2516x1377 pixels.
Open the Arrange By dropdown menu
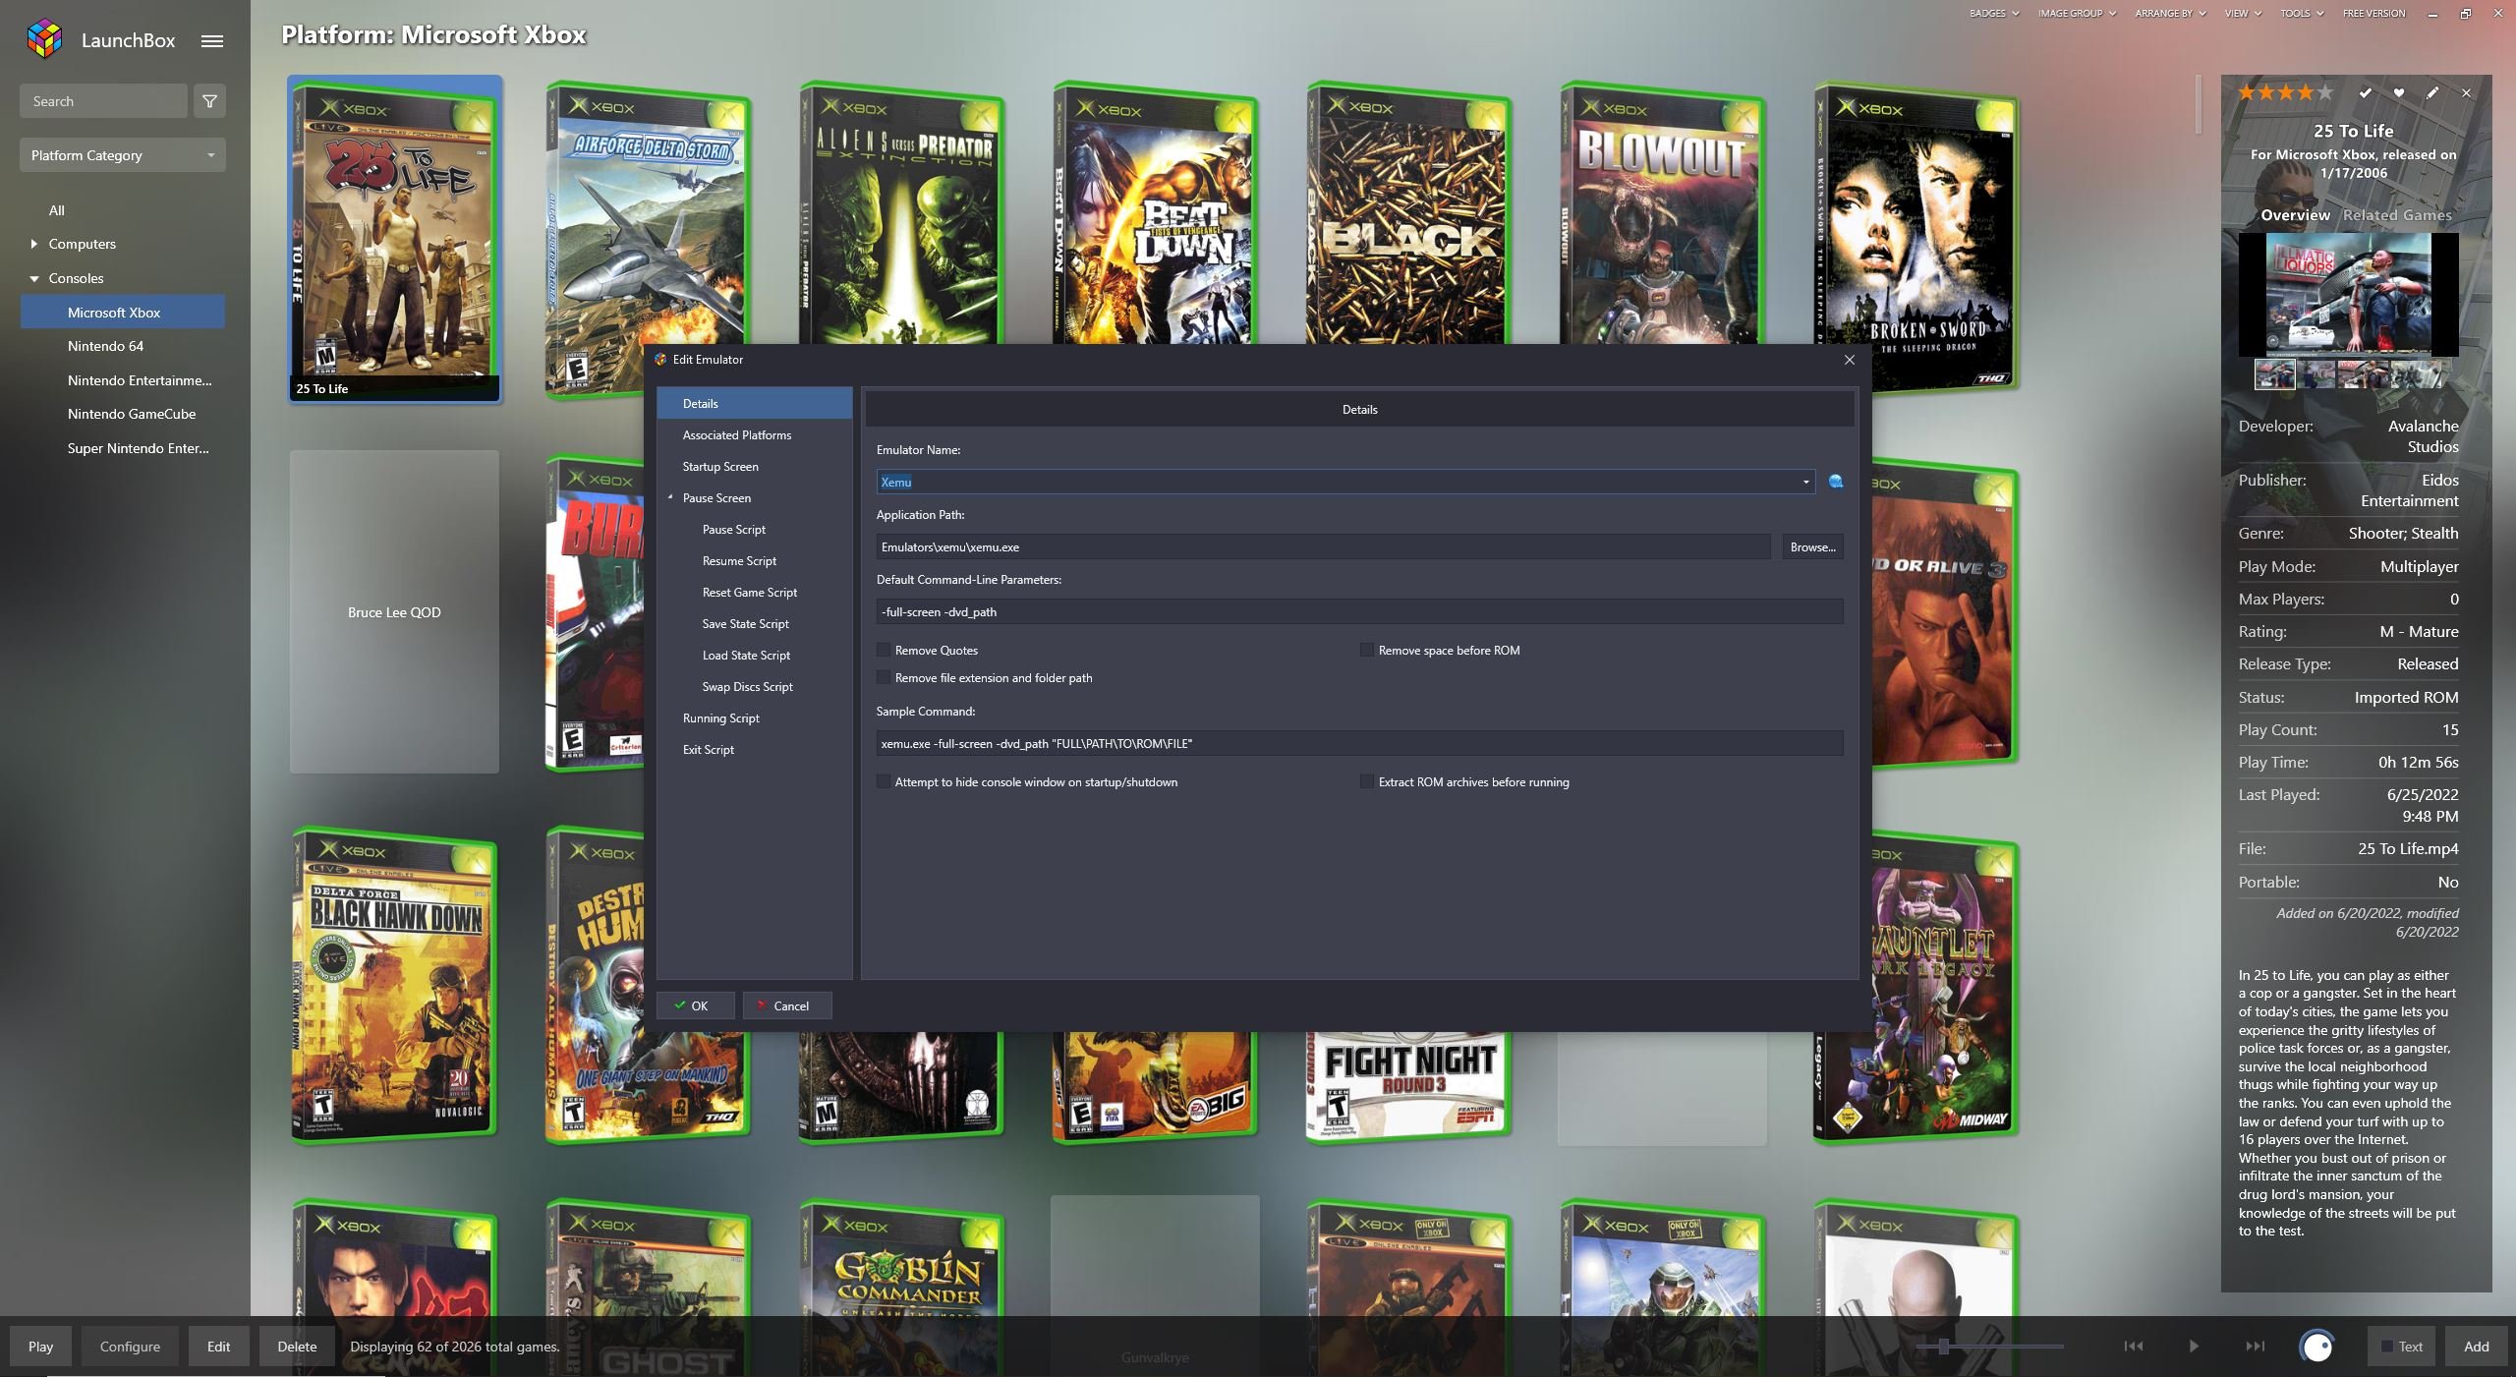pos(2169,13)
